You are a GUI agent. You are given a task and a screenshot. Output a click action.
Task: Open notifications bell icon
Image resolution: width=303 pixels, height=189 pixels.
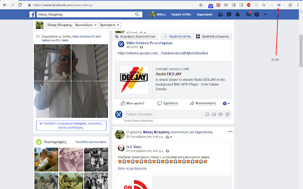point(238,15)
